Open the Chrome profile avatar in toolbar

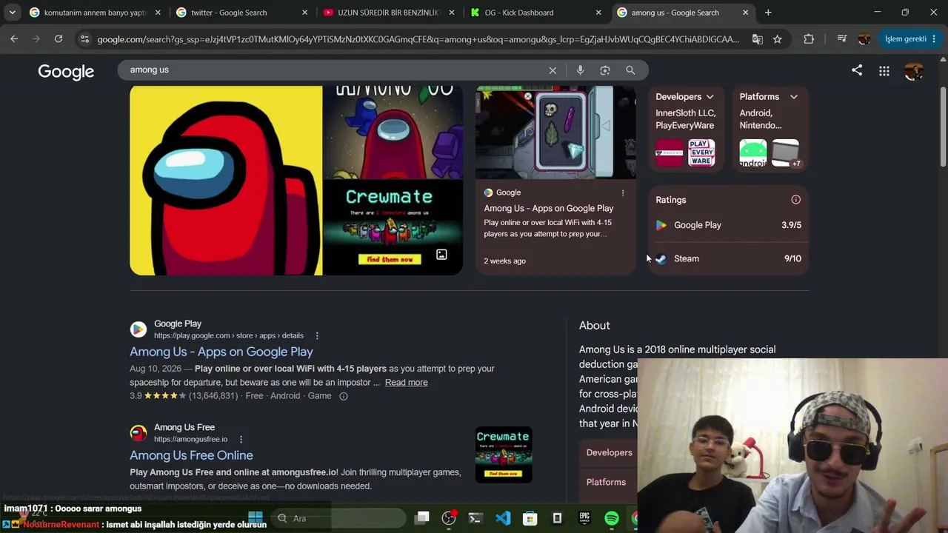[864, 39]
